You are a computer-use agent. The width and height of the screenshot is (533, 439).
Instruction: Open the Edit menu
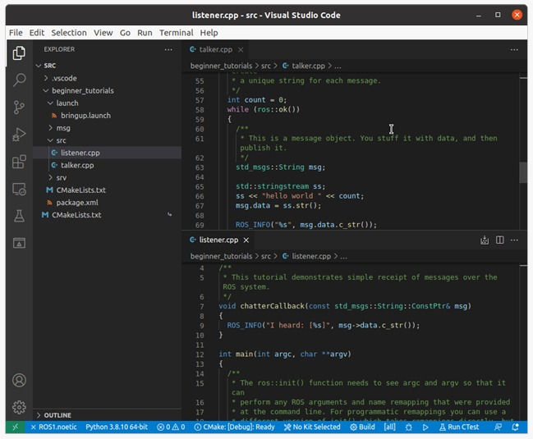(x=37, y=33)
